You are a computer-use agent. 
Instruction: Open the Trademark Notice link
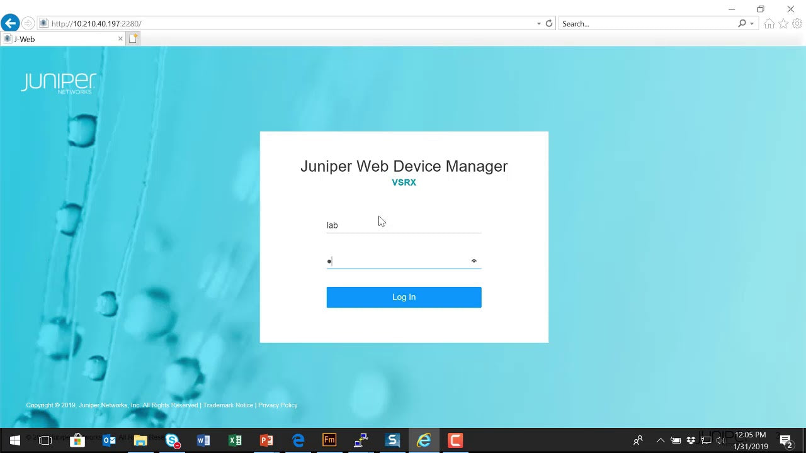pyautogui.click(x=228, y=405)
